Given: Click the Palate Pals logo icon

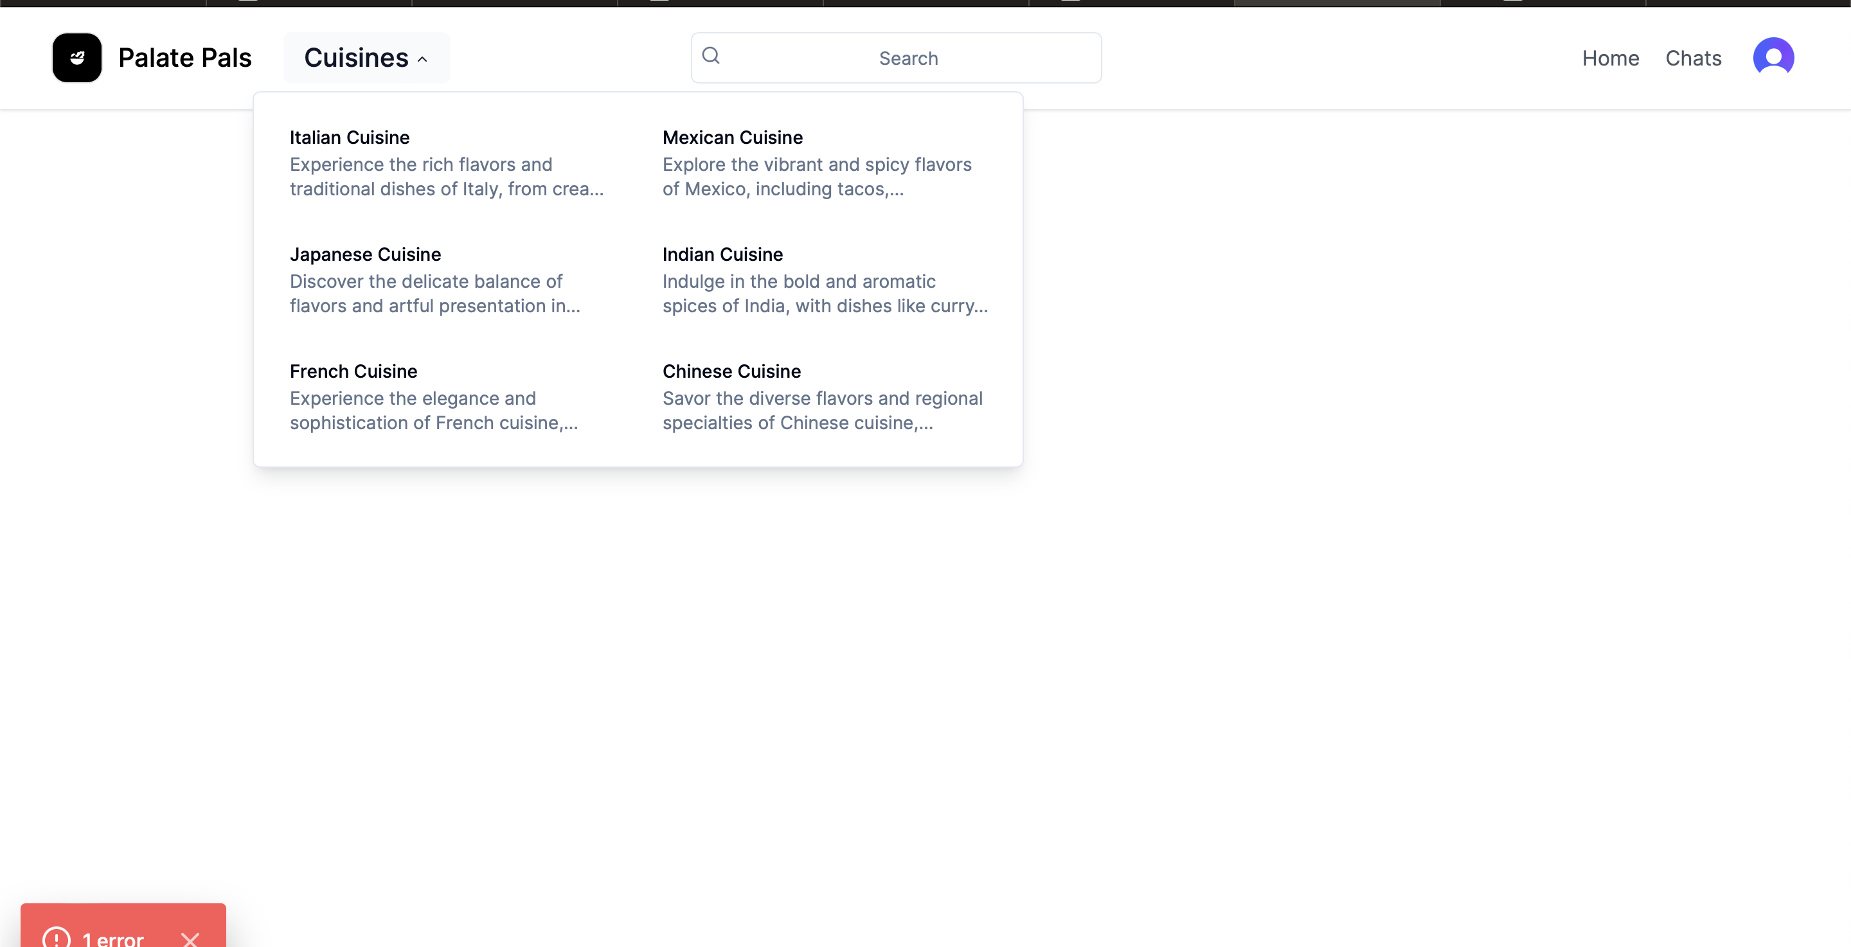Looking at the screenshot, I should 77,57.
